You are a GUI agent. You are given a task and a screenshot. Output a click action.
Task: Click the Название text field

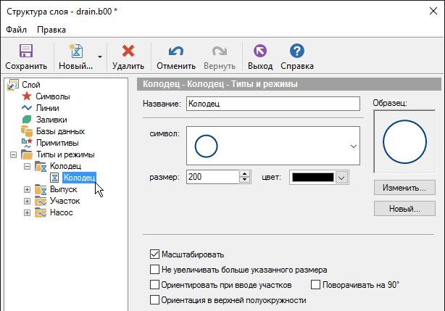coord(274,104)
